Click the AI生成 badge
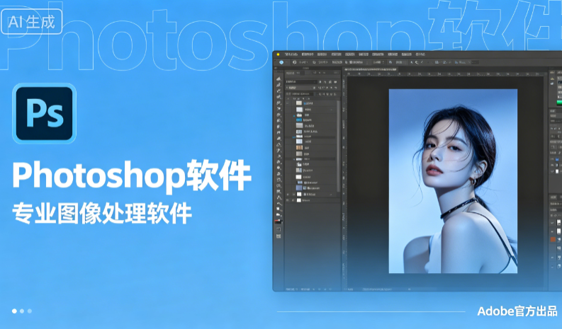The height and width of the screenshot is (329, 562). pyautogui.click(x=32, y=22)
